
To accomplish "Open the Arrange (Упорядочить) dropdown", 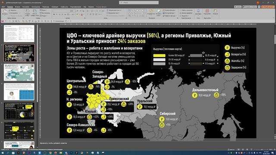I will pos(151,12).
